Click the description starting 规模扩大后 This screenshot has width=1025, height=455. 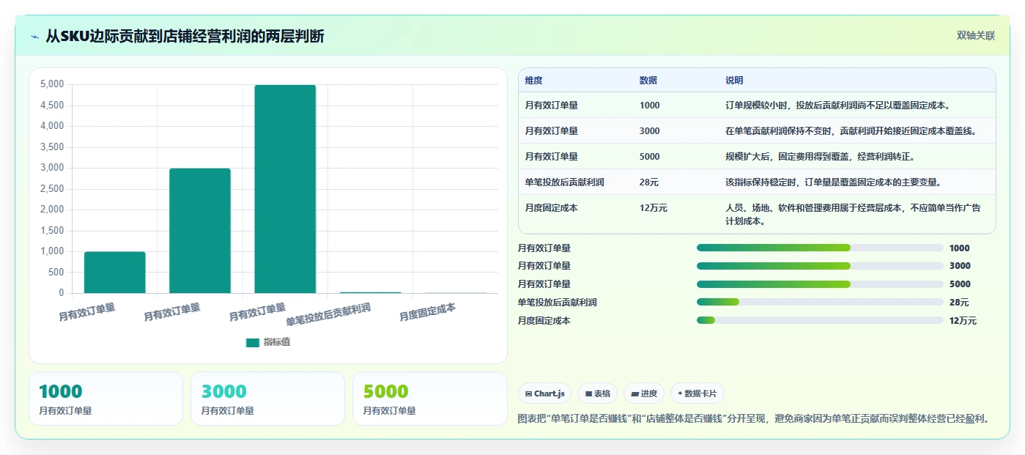(820, 156)
